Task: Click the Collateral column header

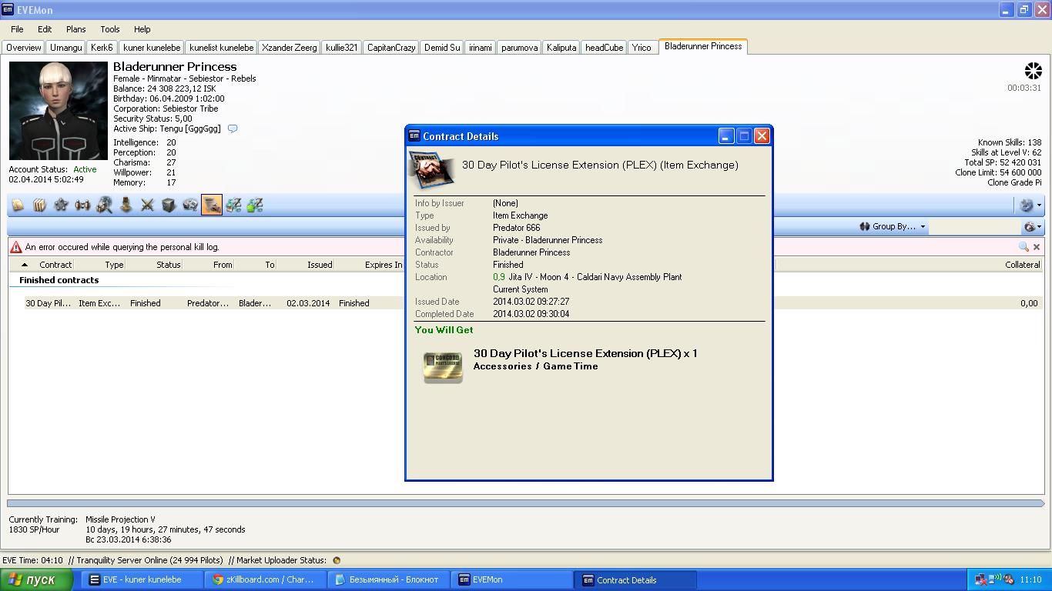Action: tap(1022, 265)
